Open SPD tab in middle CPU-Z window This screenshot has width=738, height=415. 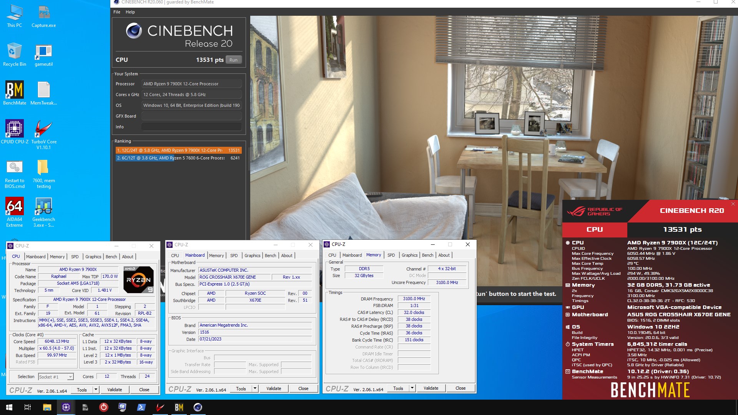pyautogui.click(x=234, y=256)
